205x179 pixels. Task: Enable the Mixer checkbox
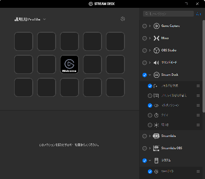144,38
